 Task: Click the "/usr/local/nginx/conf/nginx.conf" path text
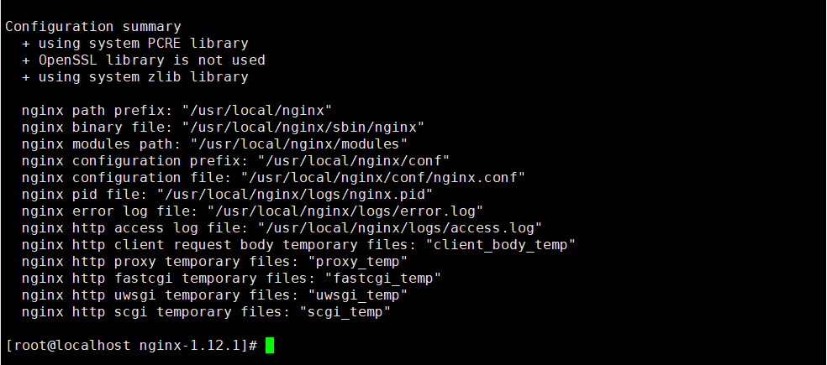(x=382, y=178)
